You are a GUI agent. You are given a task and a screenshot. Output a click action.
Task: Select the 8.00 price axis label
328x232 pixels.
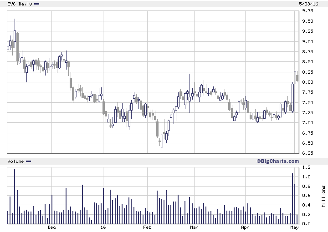(x=307, y=82)
